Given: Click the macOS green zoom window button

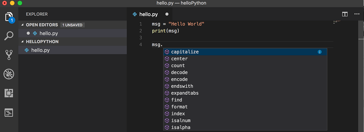Looking at the screenshot, I should (20, 3).
